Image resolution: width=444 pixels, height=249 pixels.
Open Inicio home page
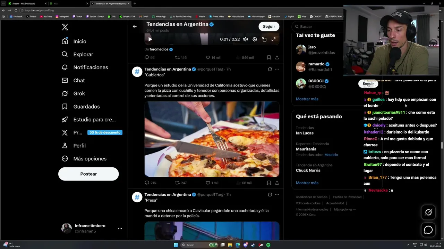coord(74,41)
